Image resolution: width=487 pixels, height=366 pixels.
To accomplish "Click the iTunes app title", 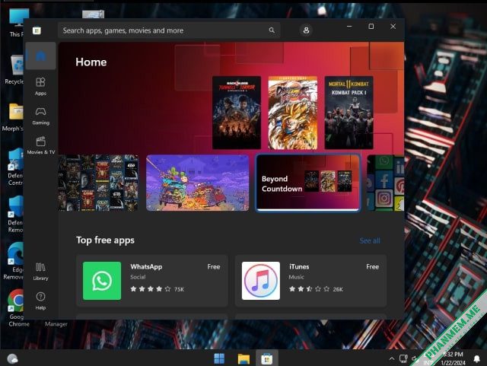I will point(299,266).
